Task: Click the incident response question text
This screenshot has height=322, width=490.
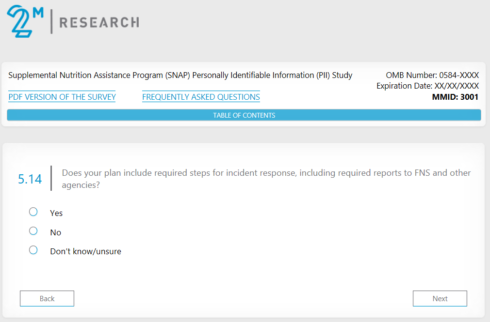Action: coord(266,179)
